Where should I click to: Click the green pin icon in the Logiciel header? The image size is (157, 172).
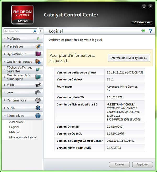point(143,31)
